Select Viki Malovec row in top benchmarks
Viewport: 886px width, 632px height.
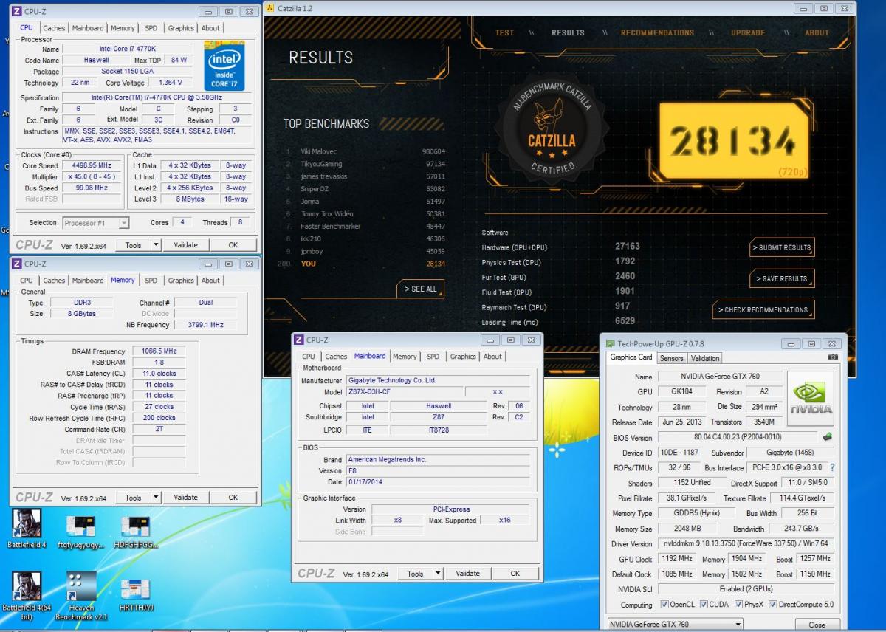tap(365, 151)
